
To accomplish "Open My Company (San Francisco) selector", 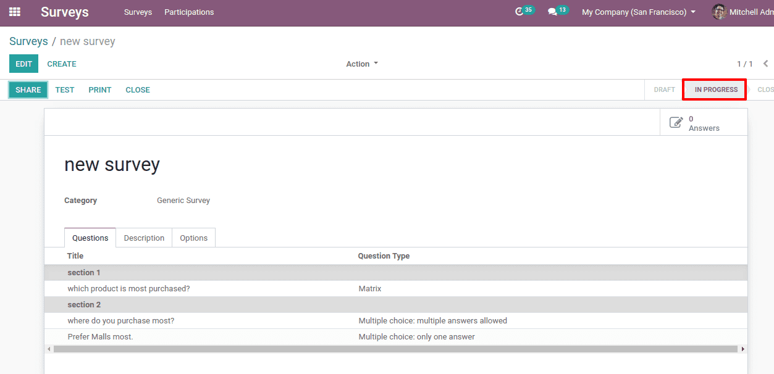I will click(639, 12).
